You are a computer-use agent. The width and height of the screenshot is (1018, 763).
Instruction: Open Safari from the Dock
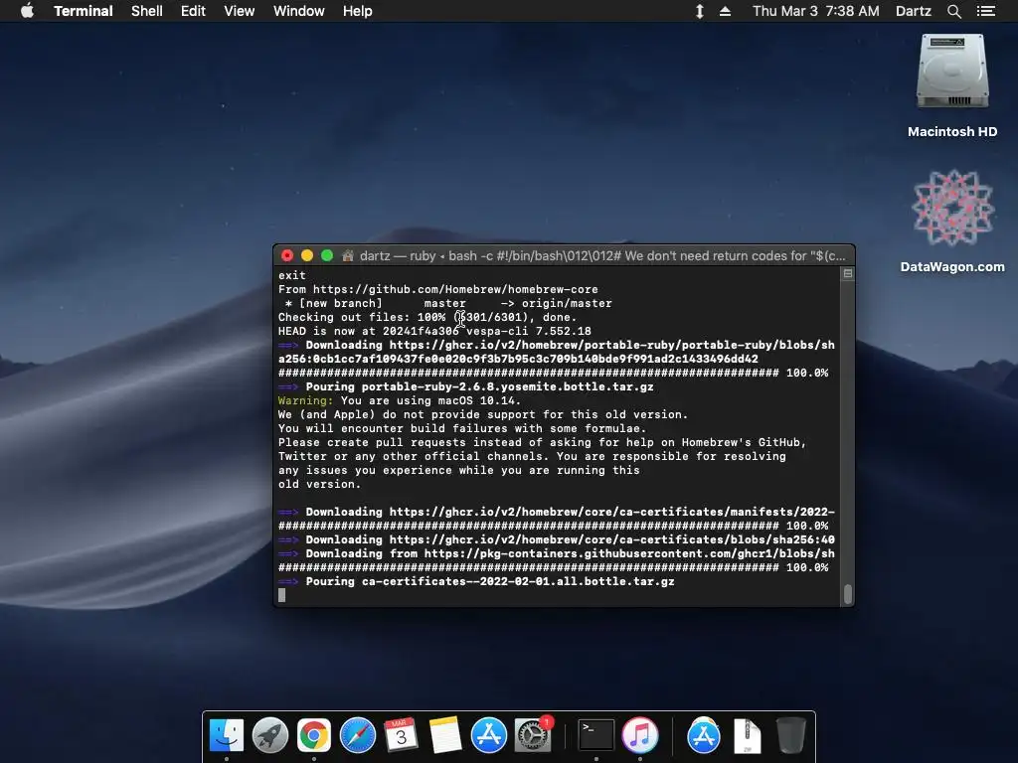click(x=358, y=735)
